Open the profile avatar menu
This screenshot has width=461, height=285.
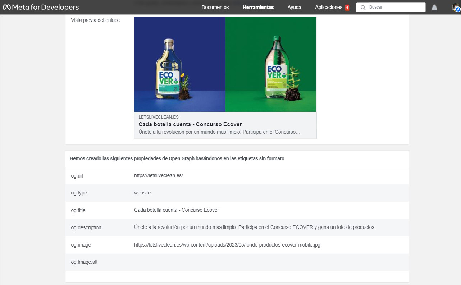pyautogui.click(x=456, y=7)
